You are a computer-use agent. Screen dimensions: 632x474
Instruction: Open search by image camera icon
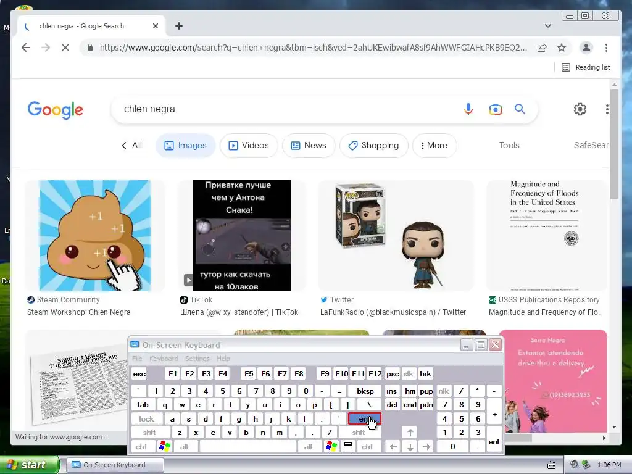point(496,109)
